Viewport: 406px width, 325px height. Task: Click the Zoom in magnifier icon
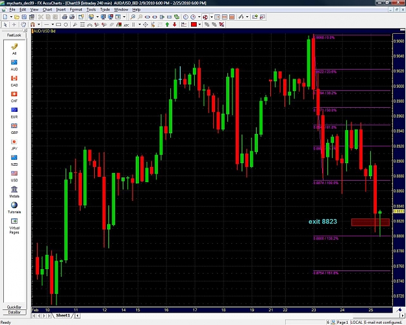133,17
